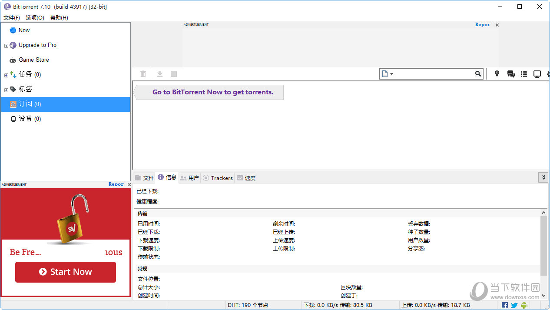Click the 传输 section header

point(142,213)
